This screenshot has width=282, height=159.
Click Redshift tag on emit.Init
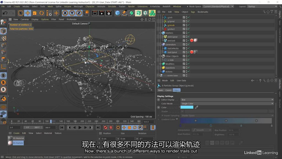pyautogui.click(x=192, y=40)
